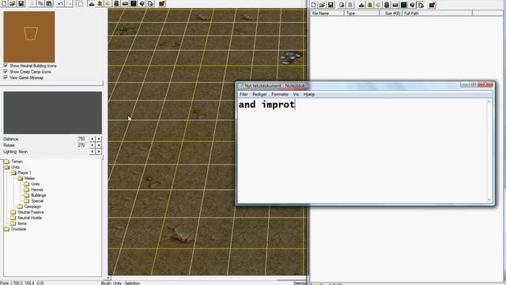This screenshot has height=285, width=506.
Task: Click Copy icon in left editor toolbar
Action: [40, 3]
